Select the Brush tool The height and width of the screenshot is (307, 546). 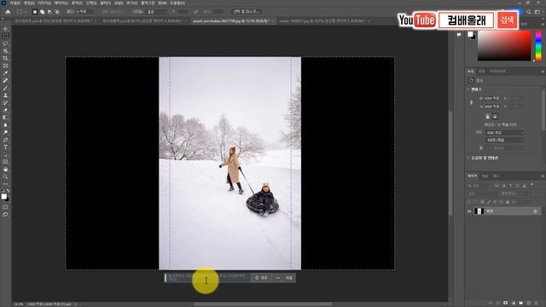[5, 88]
